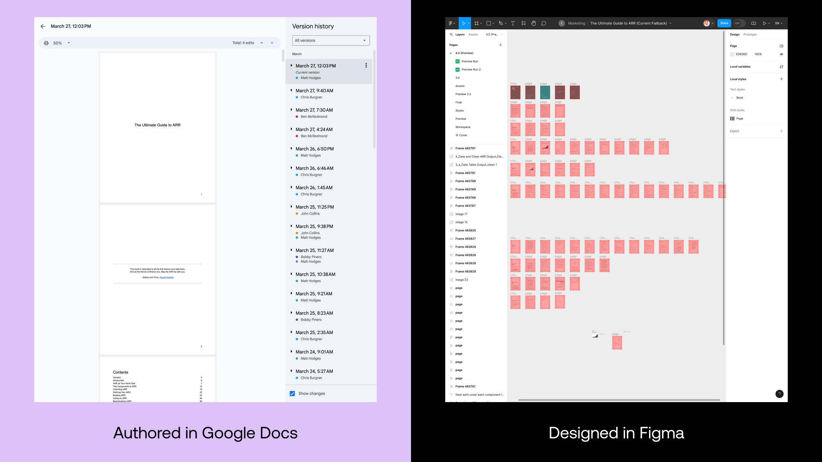Open the Figma main menu icon
Viewport: 822px width, 462px height.
[x=451, y=23]
